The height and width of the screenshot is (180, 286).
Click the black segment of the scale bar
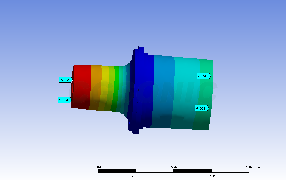pyautogui.click(x=117, y=171)
